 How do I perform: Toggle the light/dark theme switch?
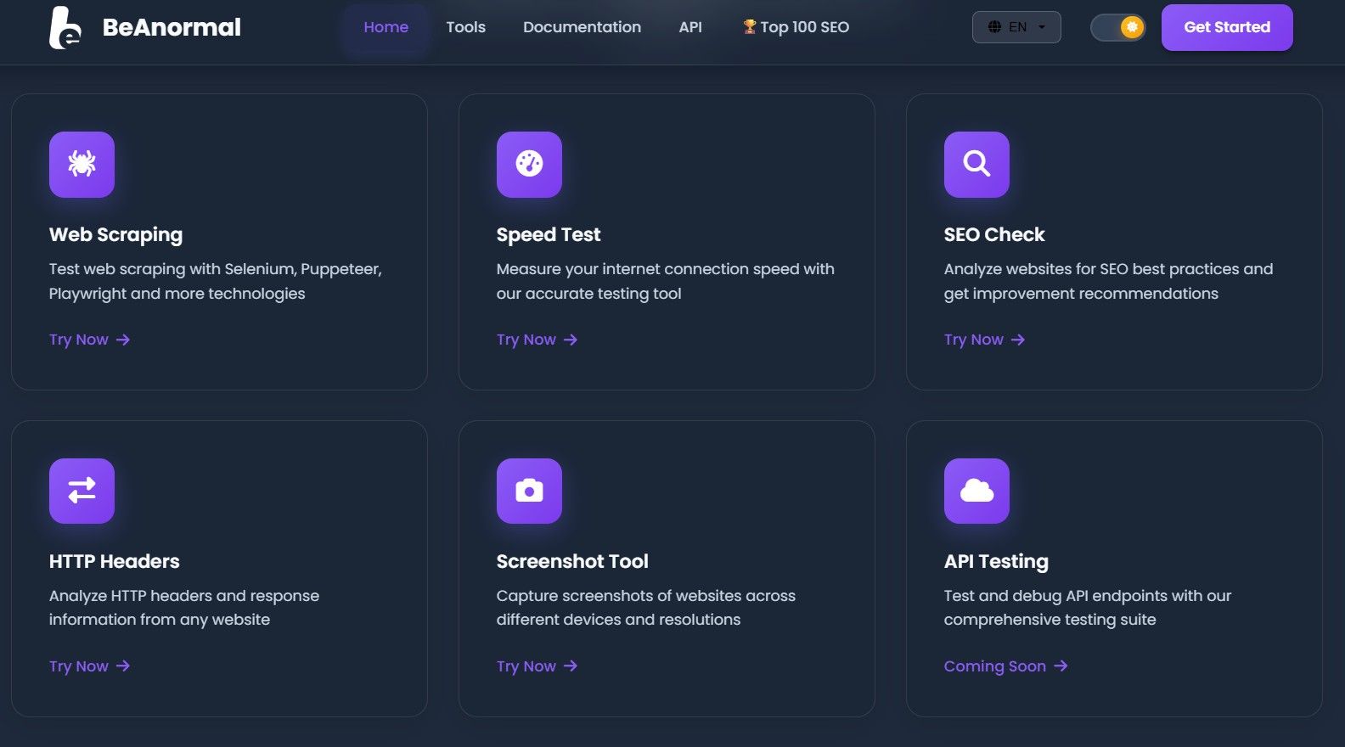click(x=1117, y=27)
